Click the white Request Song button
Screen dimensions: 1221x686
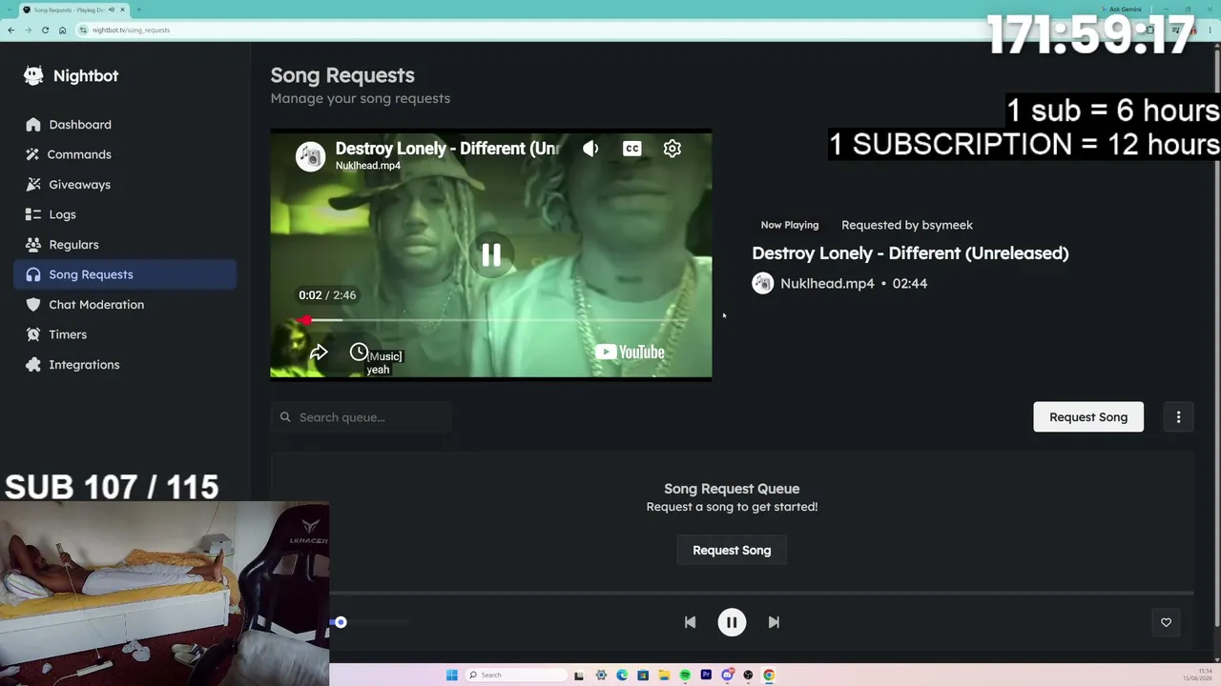tap(1088, 417)
